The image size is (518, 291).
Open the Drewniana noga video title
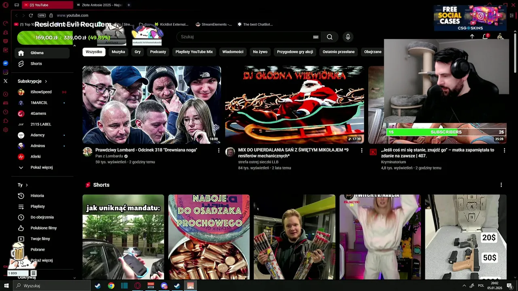point(146,150)
